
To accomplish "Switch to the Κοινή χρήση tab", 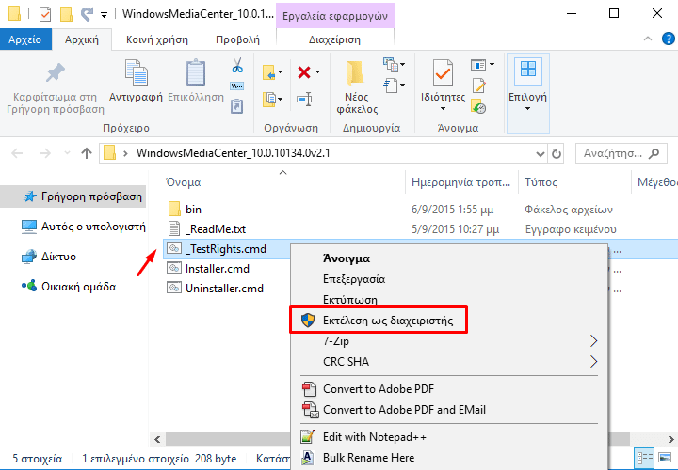I will pyautogui.click(x=157, y=39).
